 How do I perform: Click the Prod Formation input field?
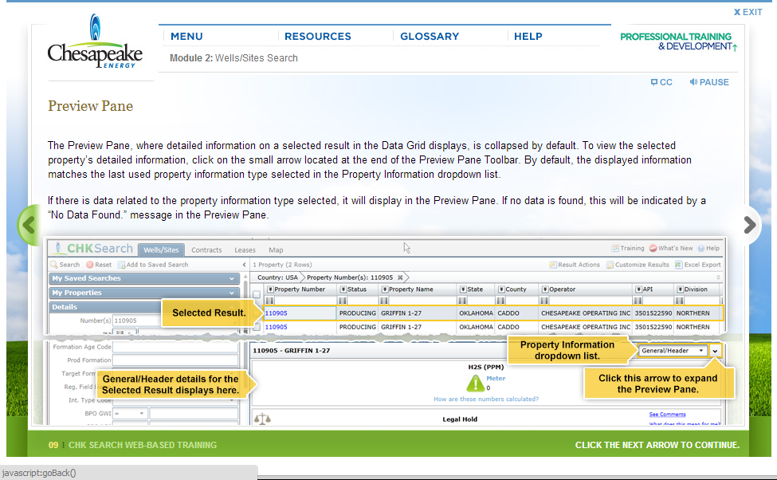175,360
